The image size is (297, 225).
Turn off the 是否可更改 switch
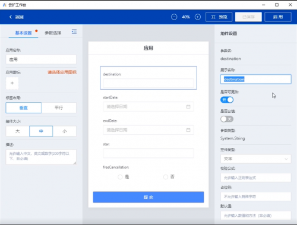[x=227, y=100]
